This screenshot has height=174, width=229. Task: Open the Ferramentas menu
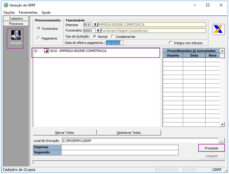(x=28, y=12)
